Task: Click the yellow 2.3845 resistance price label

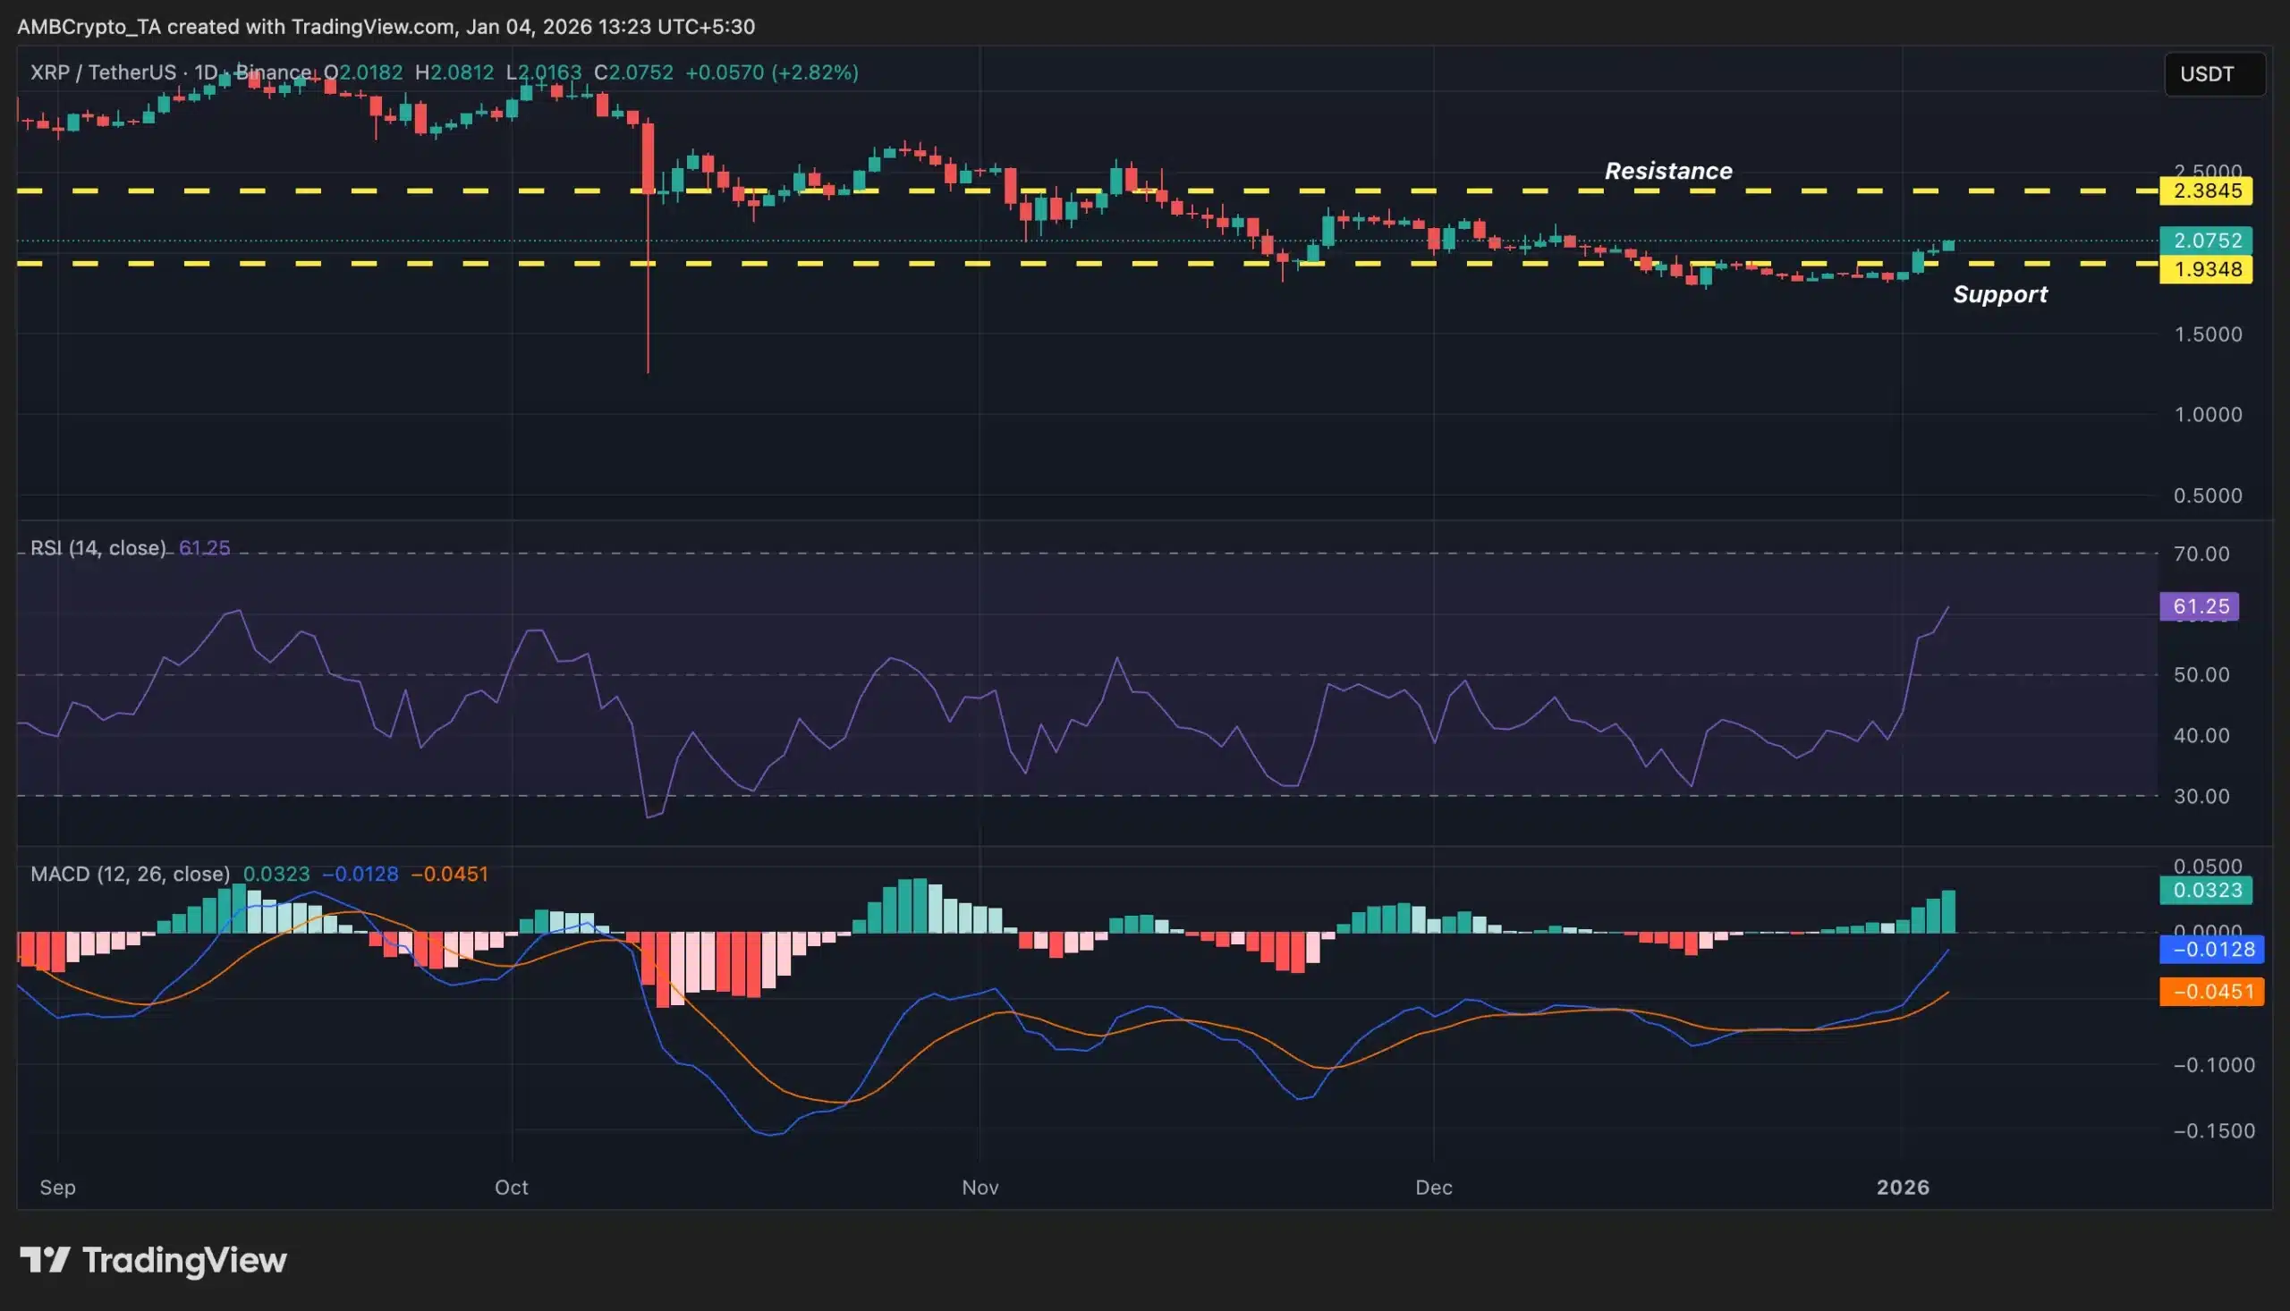Action: coord(2205,190)
